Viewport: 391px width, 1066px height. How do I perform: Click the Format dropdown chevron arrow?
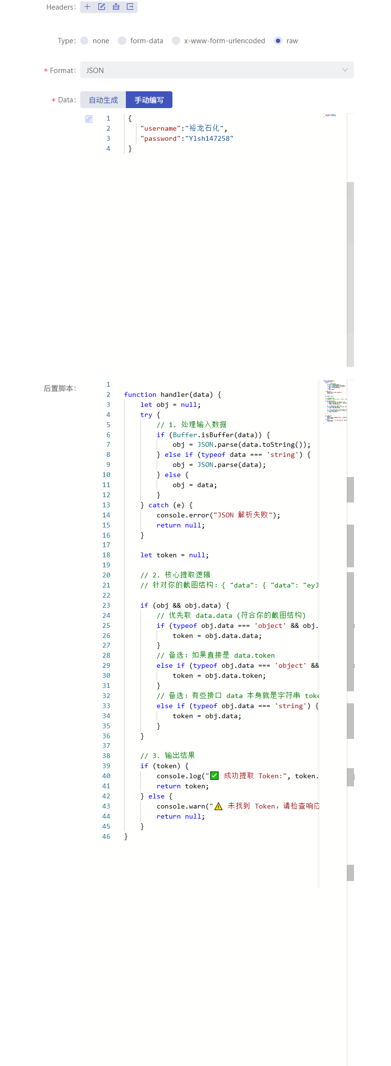(x=345, y=70)
